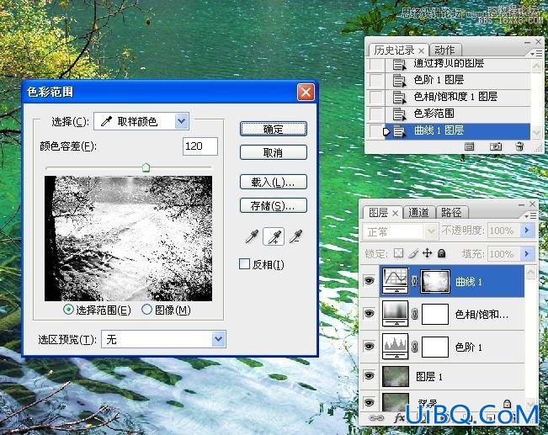Open the 选区预览 dropdown showing 无

163,339
